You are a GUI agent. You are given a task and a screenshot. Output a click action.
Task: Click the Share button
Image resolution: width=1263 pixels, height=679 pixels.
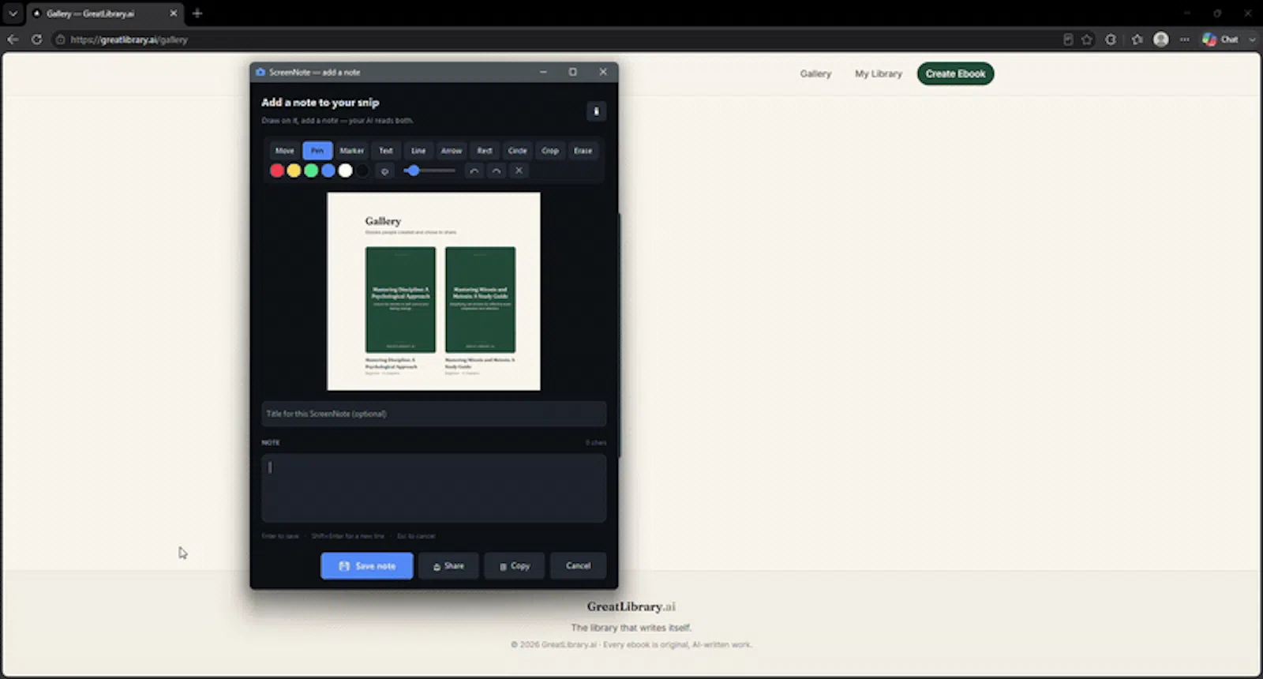click(x=448, y=566)
